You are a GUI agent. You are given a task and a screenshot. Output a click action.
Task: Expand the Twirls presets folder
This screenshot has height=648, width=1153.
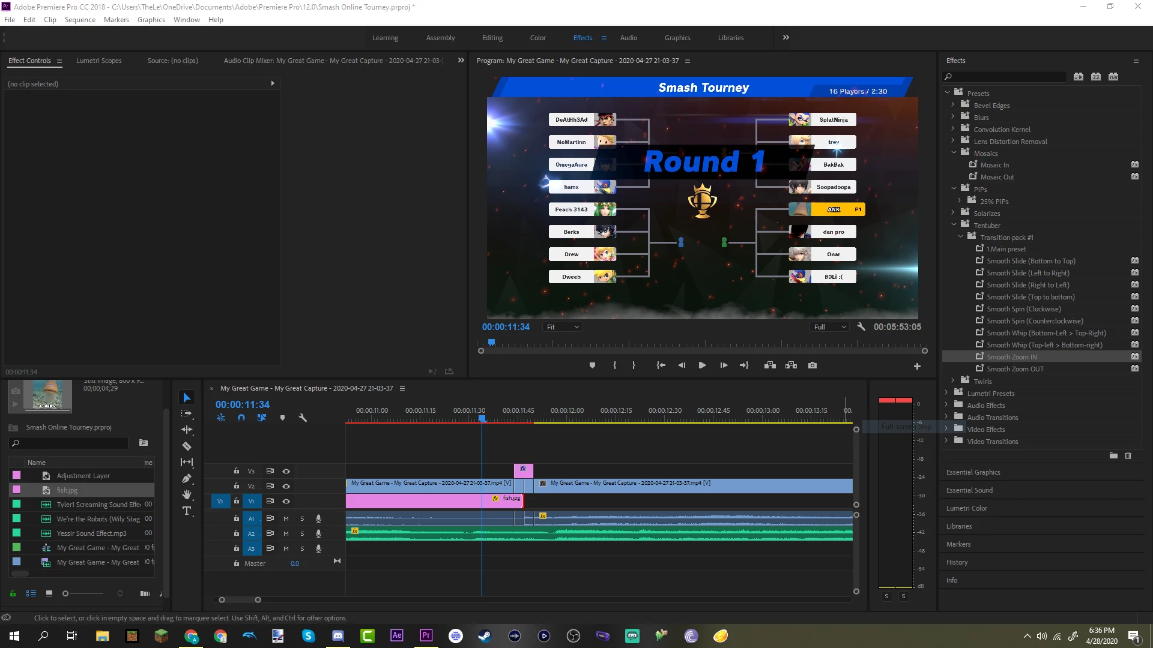pos(953,381)
